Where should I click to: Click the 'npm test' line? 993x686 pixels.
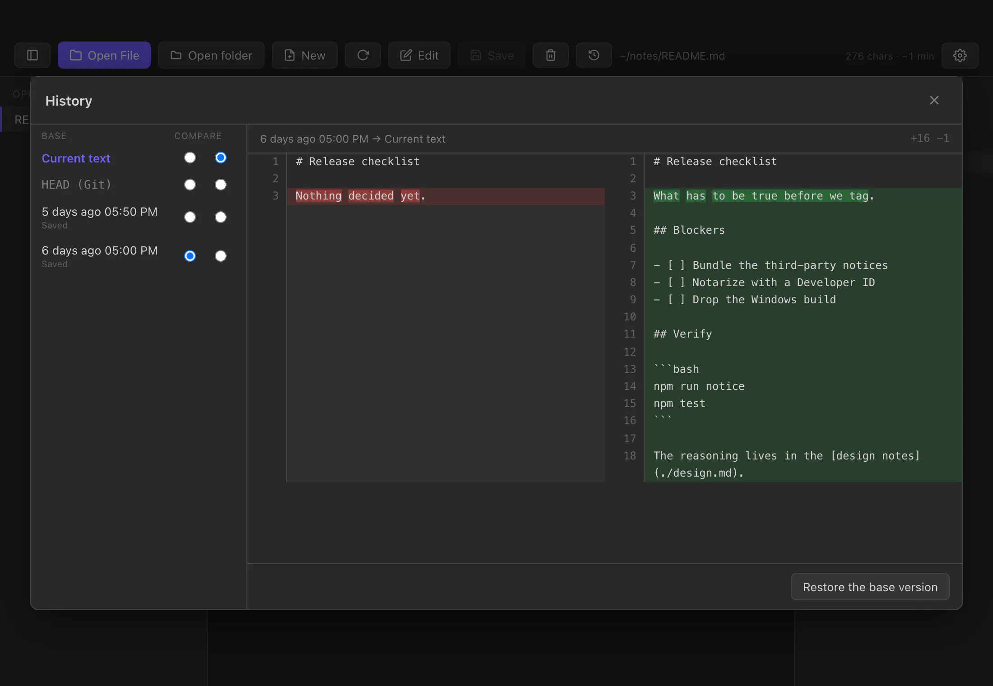coord(803,403)
